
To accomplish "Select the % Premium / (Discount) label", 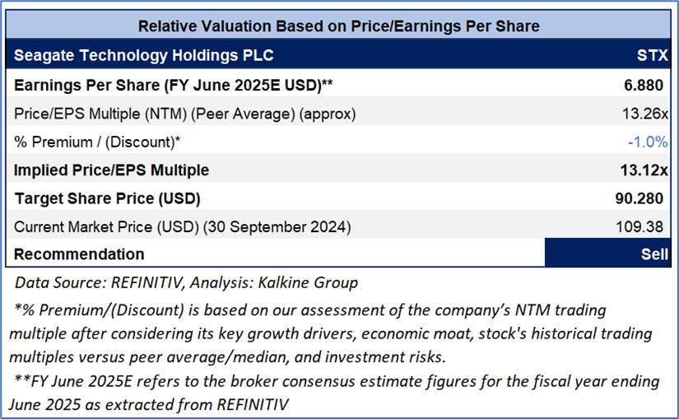I will click(x=97, y=142).
